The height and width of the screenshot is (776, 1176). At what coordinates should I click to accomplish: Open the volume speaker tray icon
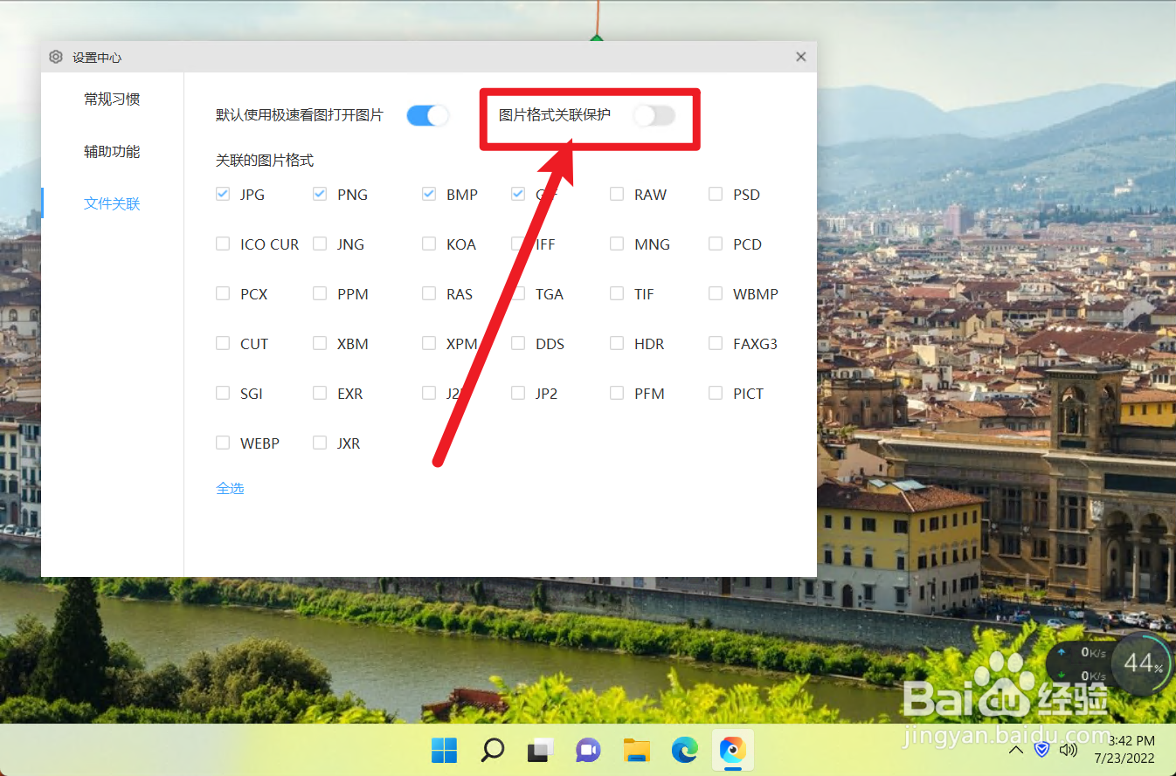[1068, 750]
